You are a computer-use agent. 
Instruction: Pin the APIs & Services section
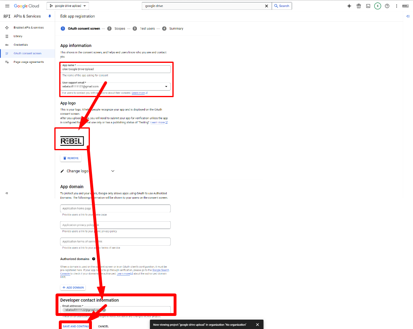pos(49,16)
